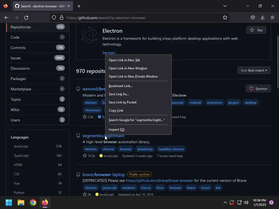Open the Firefox downloads panel
Viewport: 279px width, 209px height.
point(262,17)
